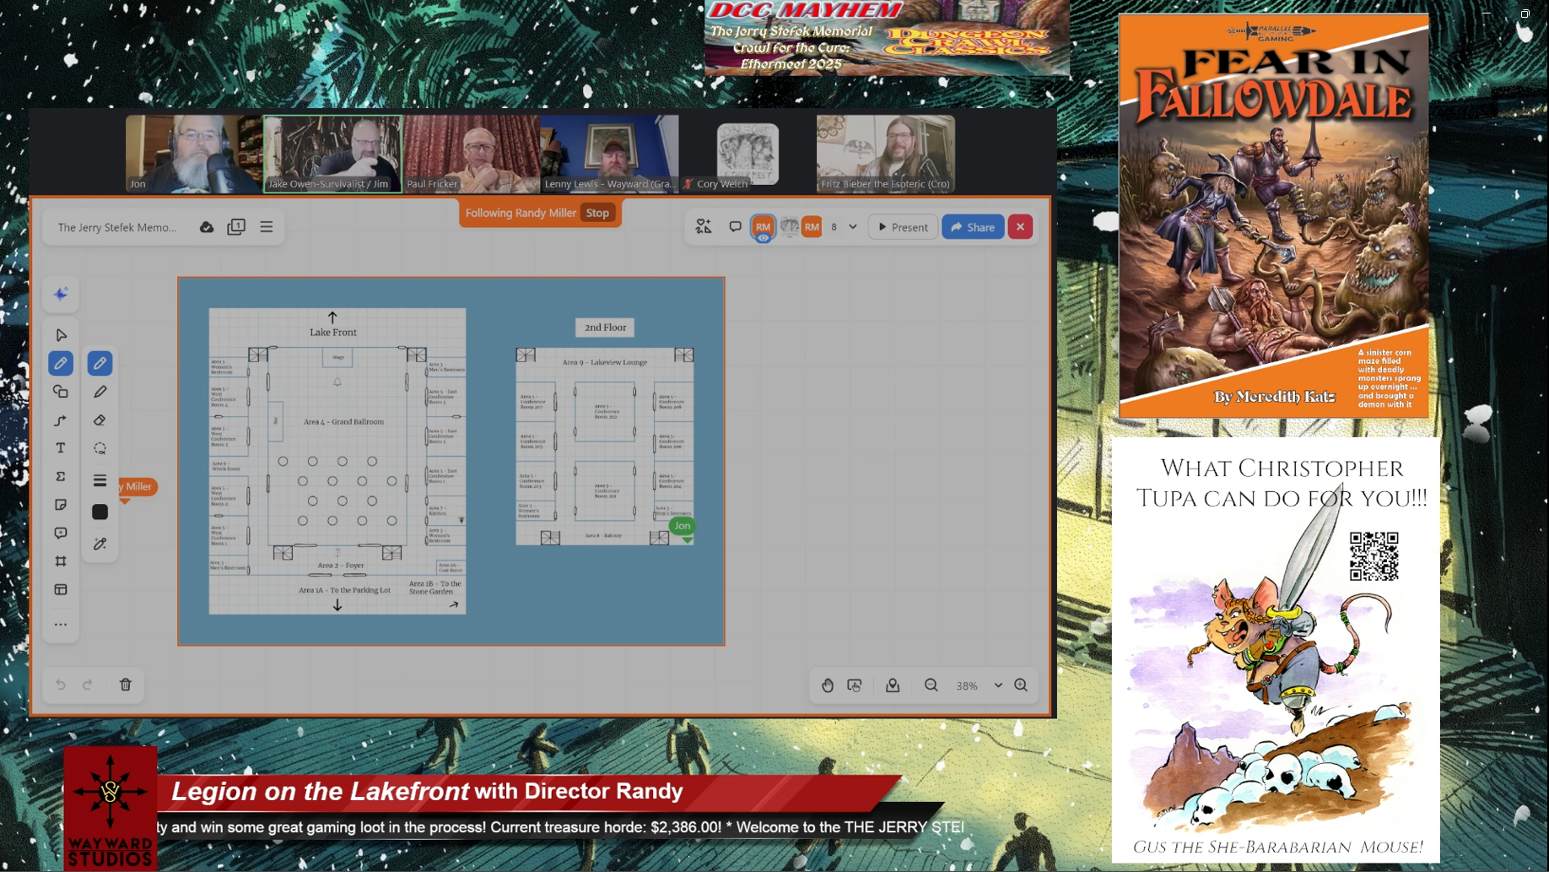1549x872 pixels.
Task: Zoom in with the magnifier plus icon
Action: coord(1021,685)
